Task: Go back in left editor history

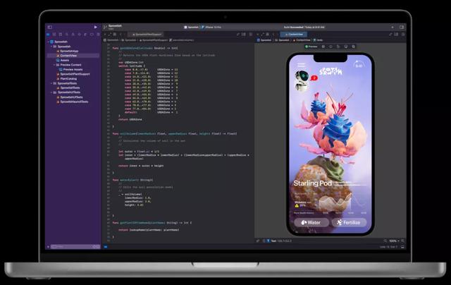Action: (121, 35)
